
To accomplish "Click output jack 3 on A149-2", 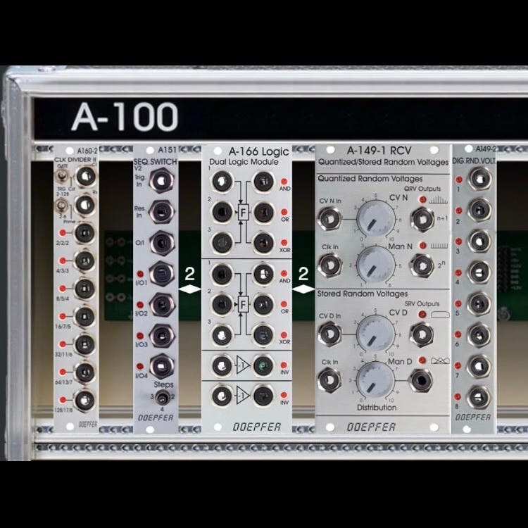I will (x=479, y=241).
